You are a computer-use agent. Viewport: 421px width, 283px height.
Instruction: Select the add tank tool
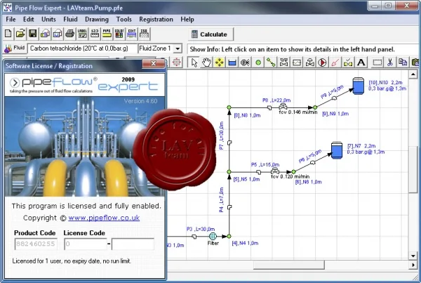click(x=232, y=62)
